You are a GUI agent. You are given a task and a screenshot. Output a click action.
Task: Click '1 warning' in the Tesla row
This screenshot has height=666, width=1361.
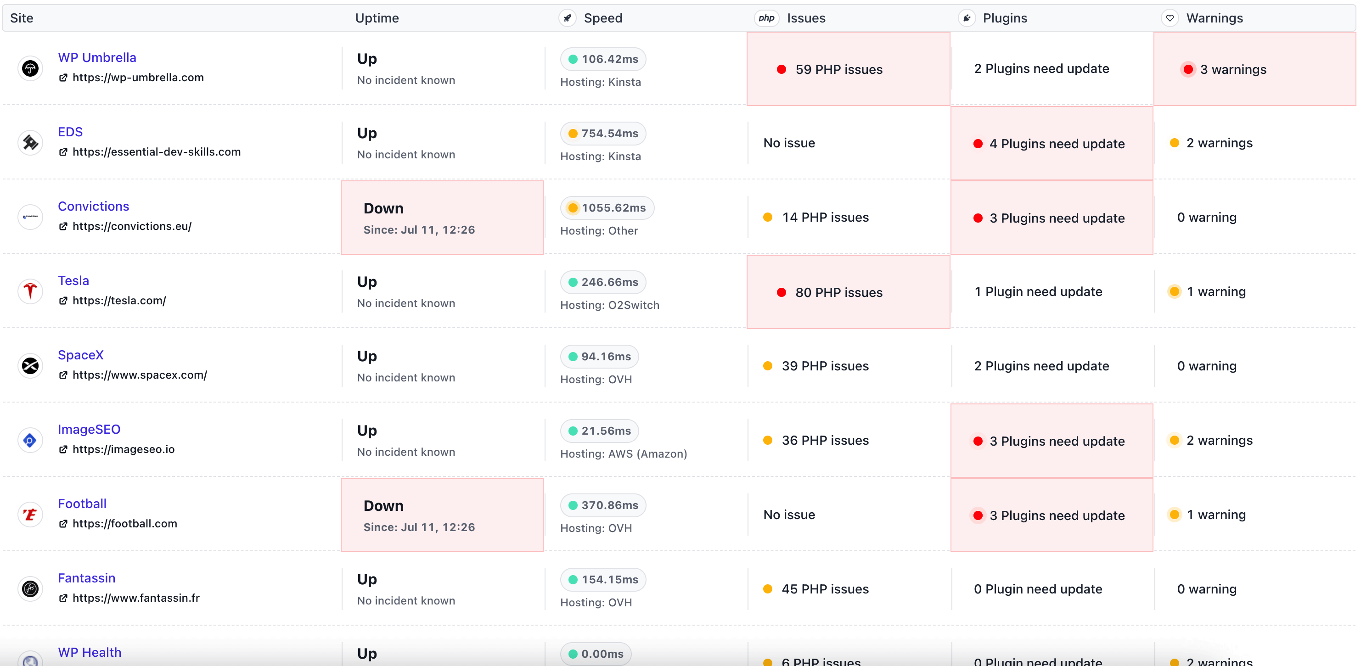1207,291
